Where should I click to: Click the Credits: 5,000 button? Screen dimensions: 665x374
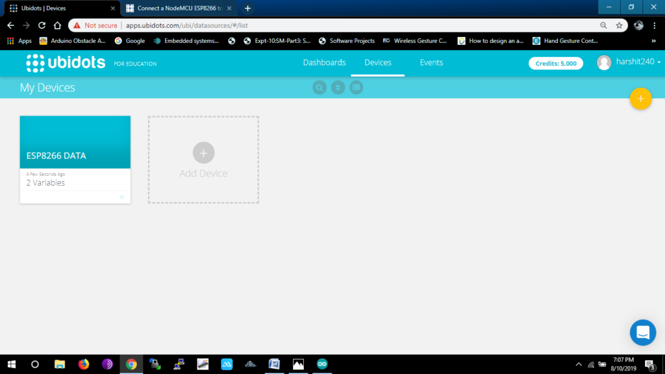[x=556, y=63]
